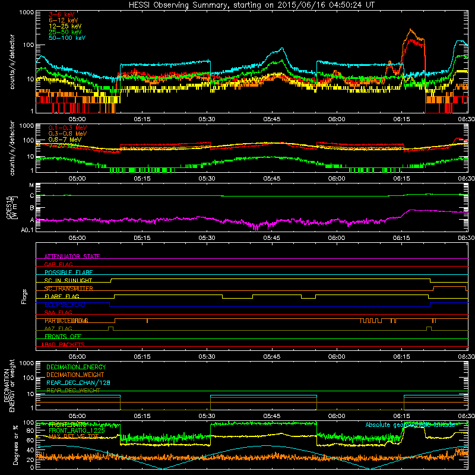
Task: Select the 06:15 tick below the MeV panel
Action: pyautogui.click(x=401, y=179)
